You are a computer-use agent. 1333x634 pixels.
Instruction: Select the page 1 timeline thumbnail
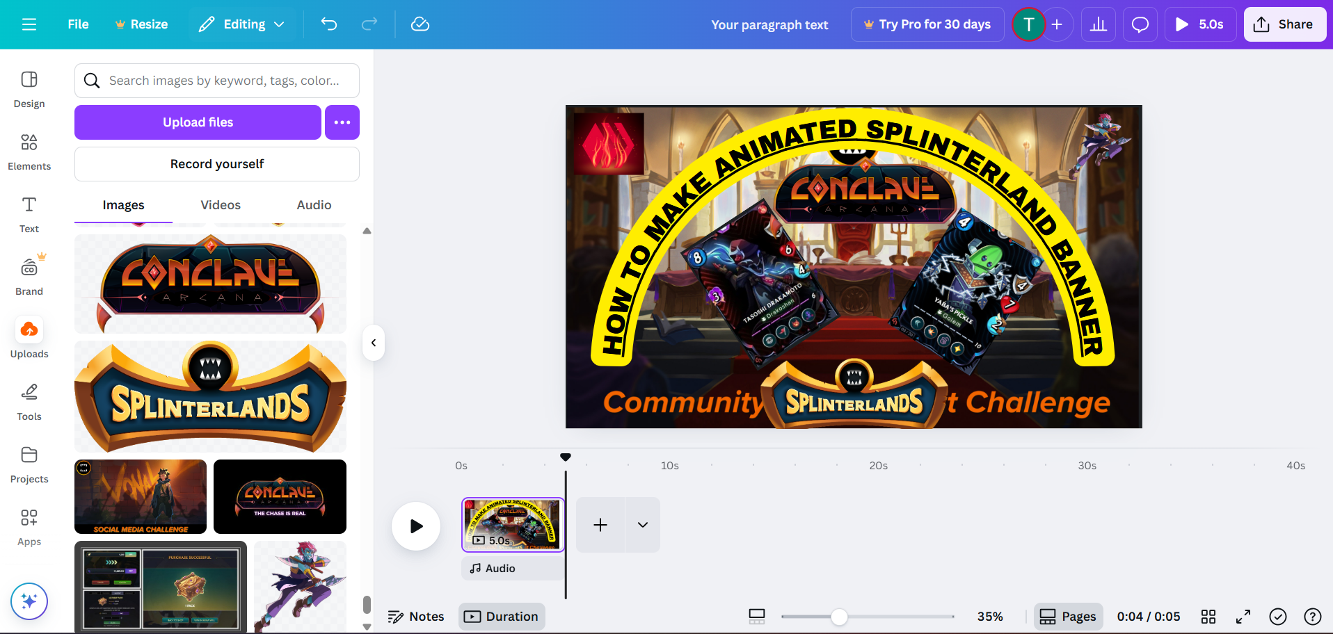tap(513, 525)
